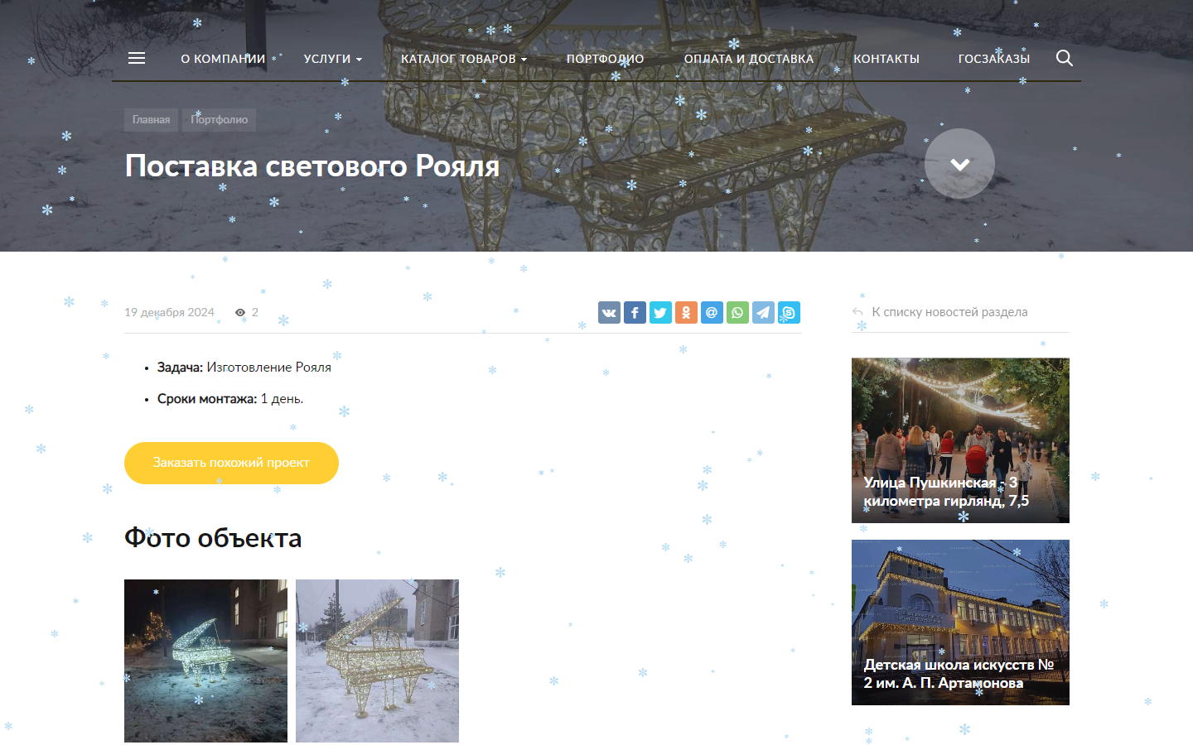The width and height of the screenshot is (1193, 745).
Task: Open the ПОРТФОЛИО menu item
Action: click(605, 59)
